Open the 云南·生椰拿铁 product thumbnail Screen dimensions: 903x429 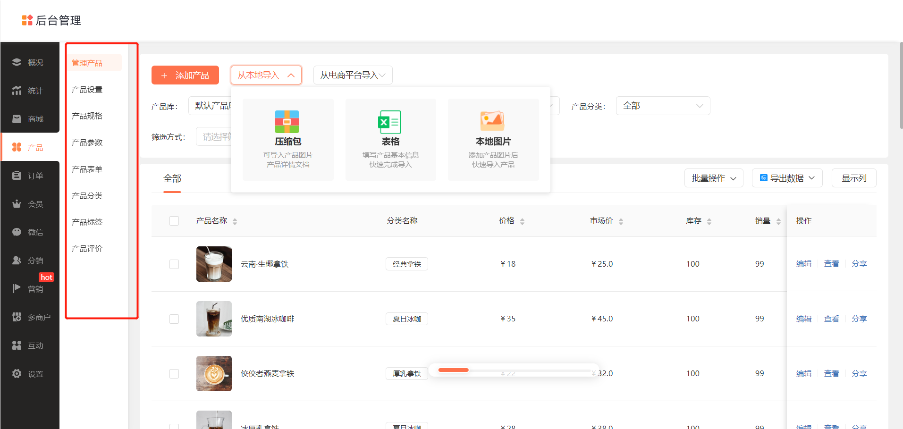click(x=214, y=264)
